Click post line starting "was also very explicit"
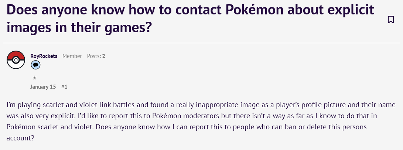The height and width of the screenshot is (150, 403). click(192, 116)
